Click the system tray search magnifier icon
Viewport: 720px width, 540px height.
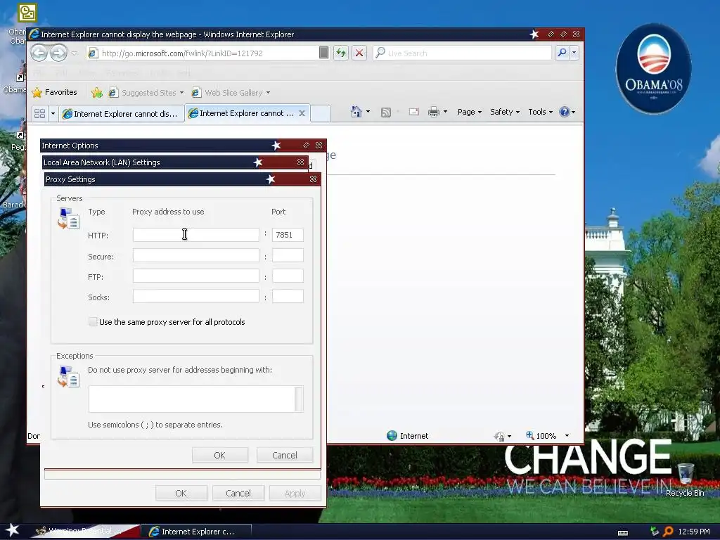(x=668, y=532)
